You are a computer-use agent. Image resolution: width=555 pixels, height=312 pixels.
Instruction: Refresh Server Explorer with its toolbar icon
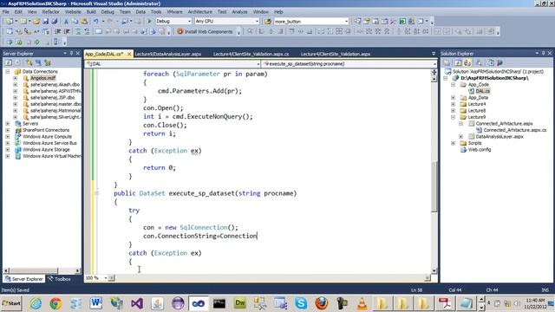[8, 62]
